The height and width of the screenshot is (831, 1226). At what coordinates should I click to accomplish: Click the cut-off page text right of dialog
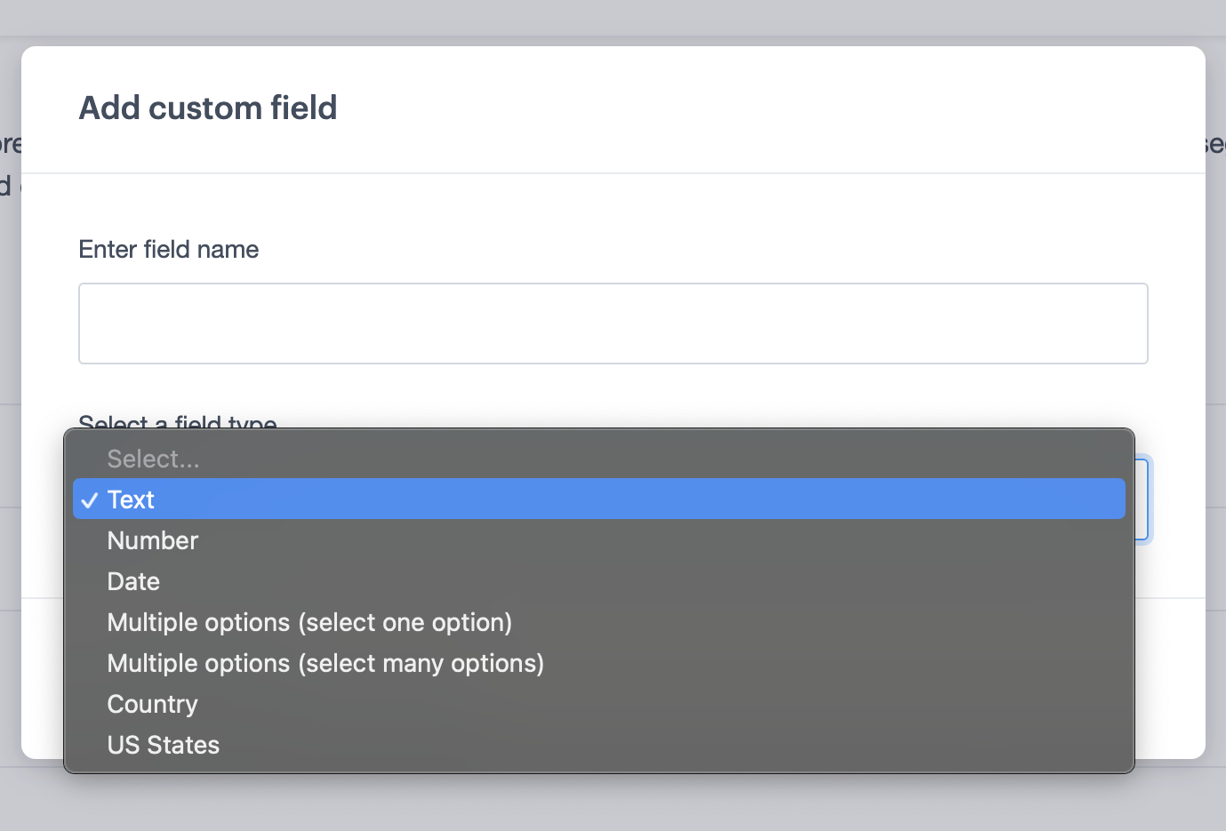pyautogui.click(x=1215, y=145)
